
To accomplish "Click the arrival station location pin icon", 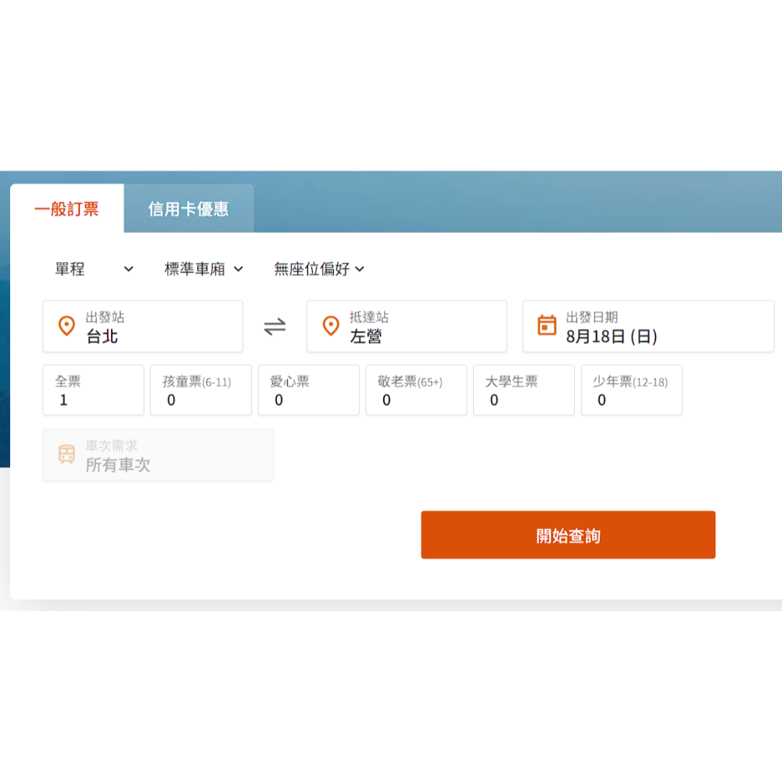I will click(x=331, y=326).
